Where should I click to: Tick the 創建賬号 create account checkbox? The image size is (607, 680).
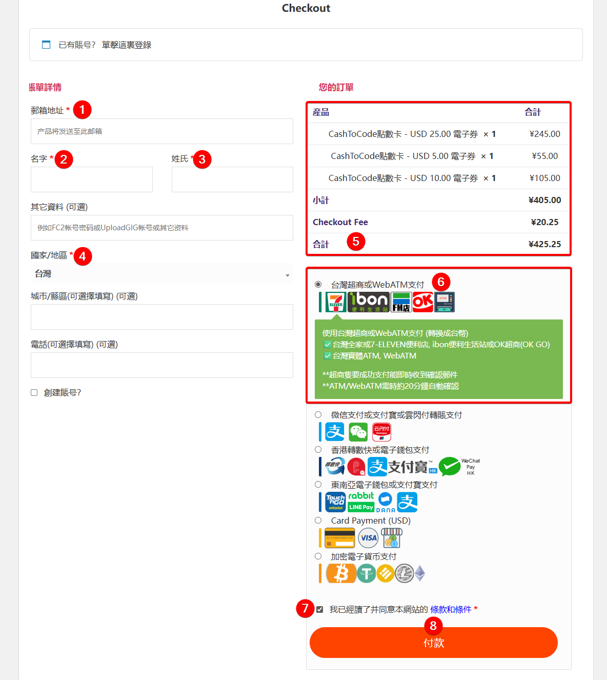(34, 393)
